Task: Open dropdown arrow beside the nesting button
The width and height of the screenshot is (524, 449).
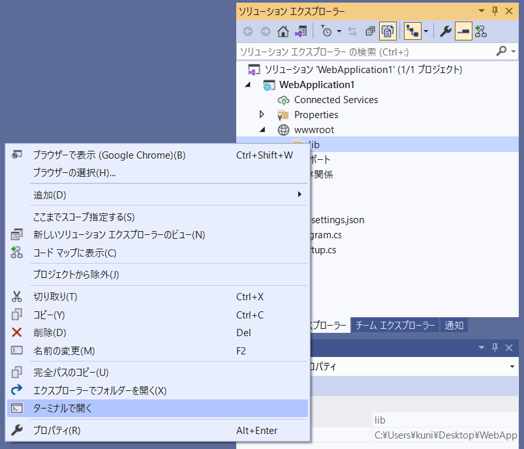Action: (425, 31)
